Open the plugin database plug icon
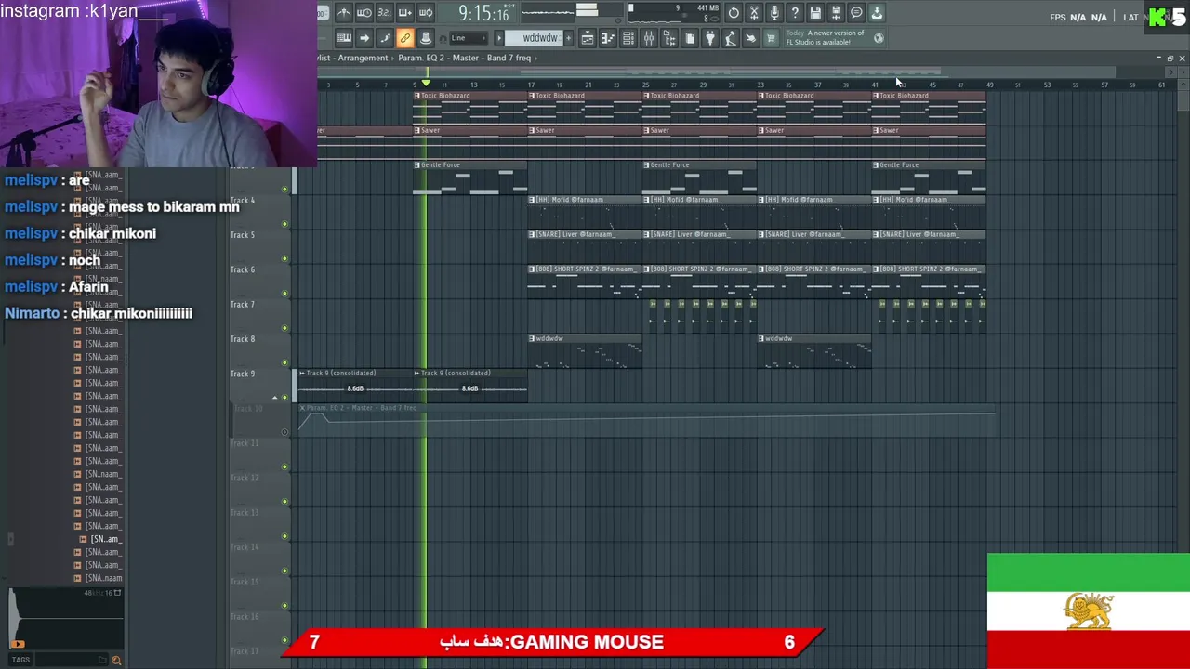 tap(709, 38)
